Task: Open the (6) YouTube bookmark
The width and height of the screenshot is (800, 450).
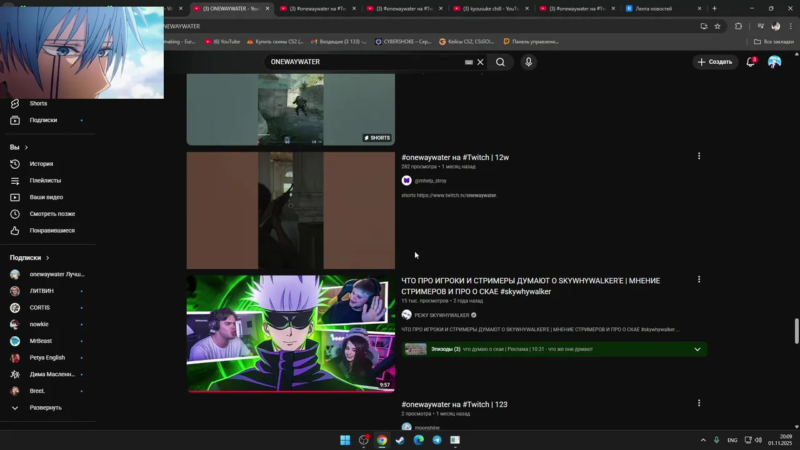Action: pyautogui.click(x=222, y=42)
